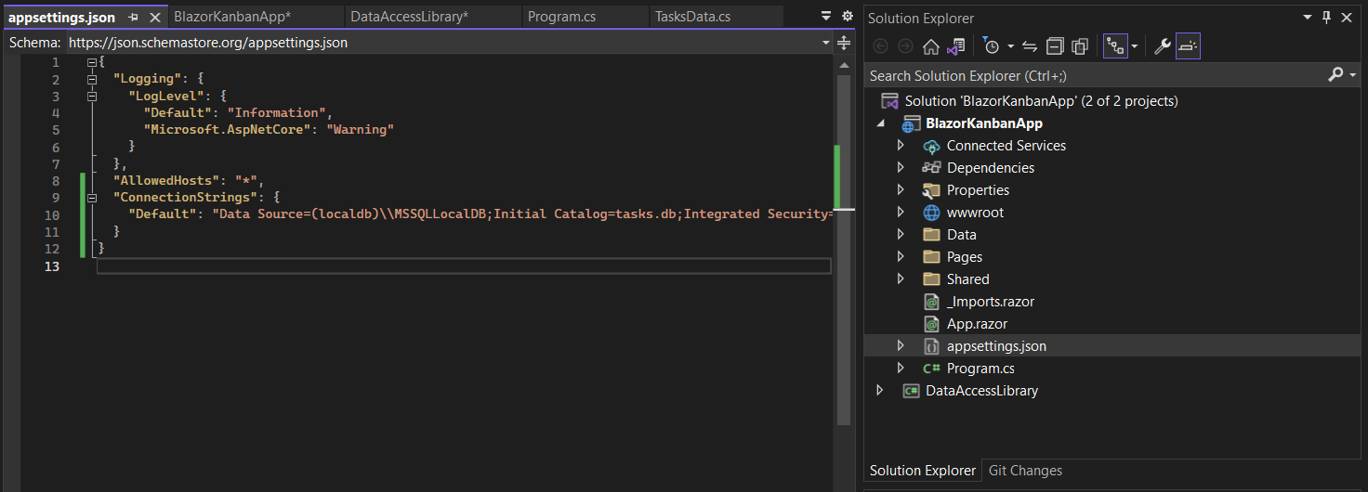Expand the DataAccessLibrary project
The image size is (1368, 492).
[880, 391]
